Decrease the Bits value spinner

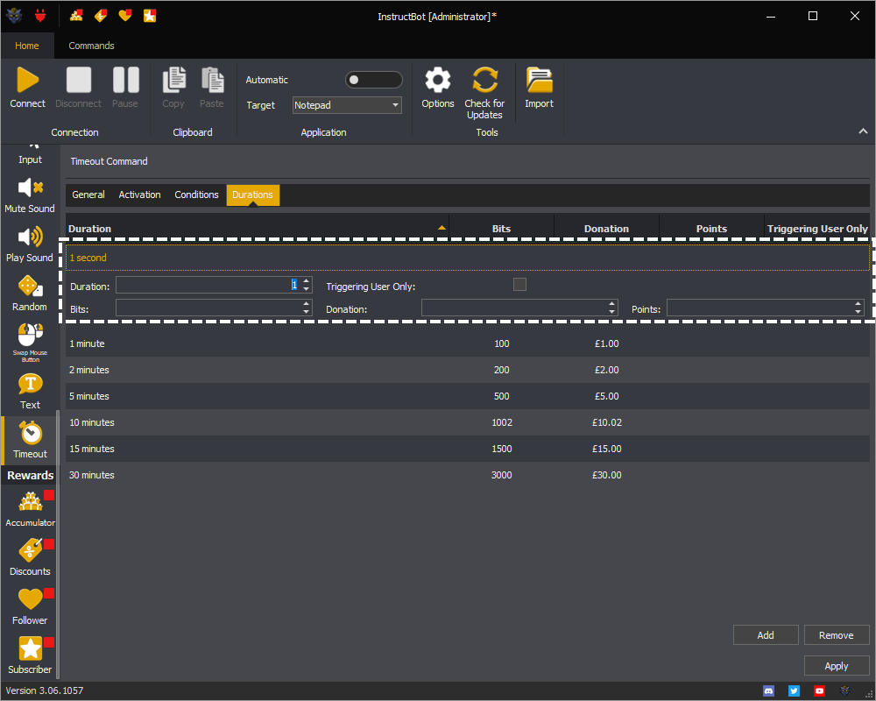pos(306,312)
